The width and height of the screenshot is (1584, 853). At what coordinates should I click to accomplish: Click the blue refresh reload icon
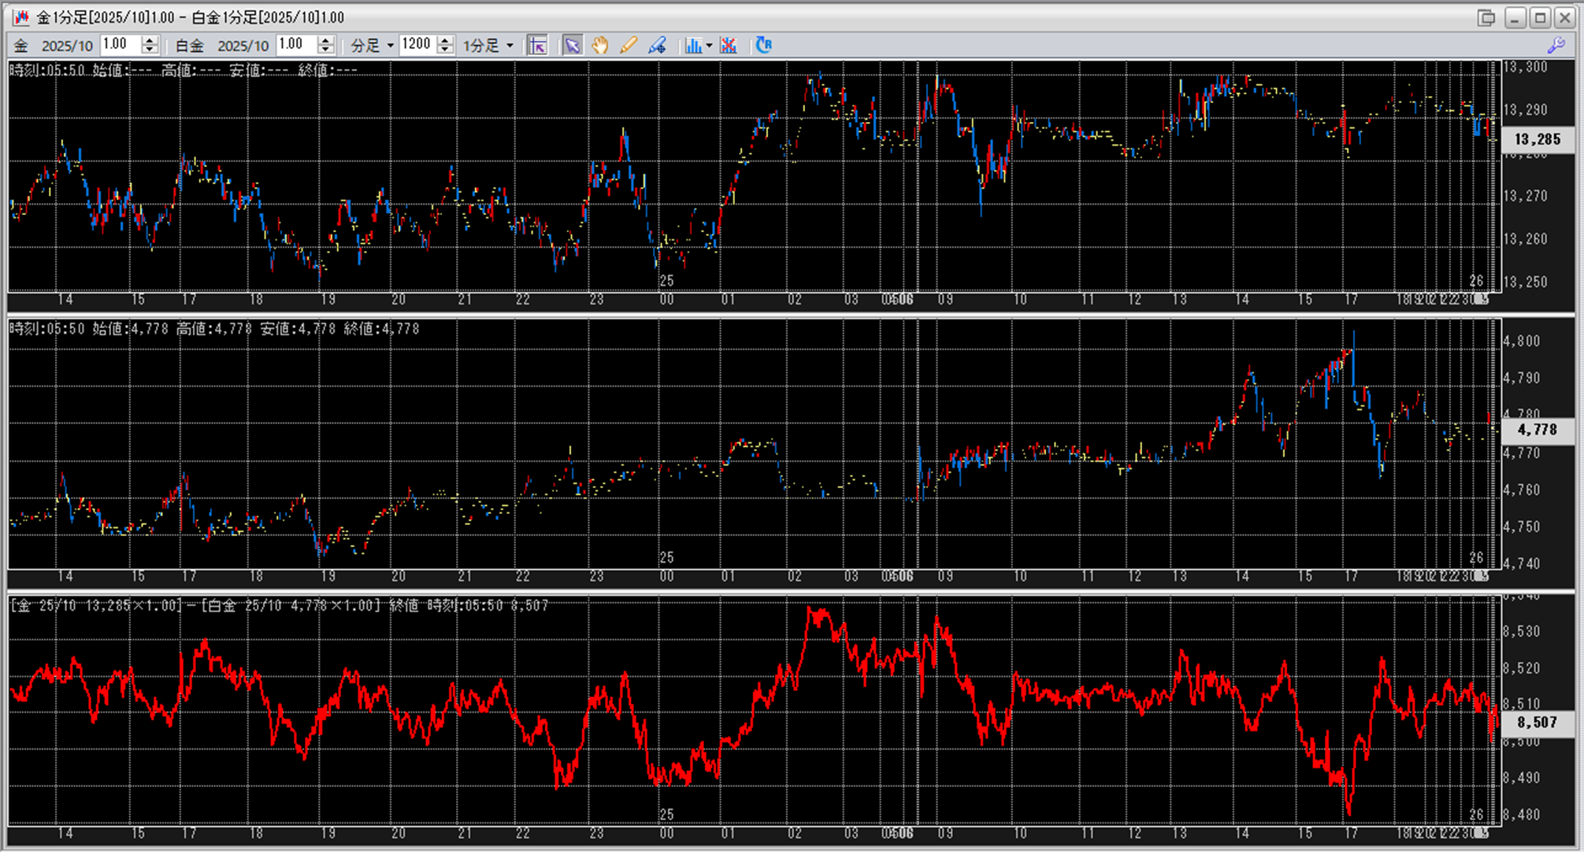point(763,46)
